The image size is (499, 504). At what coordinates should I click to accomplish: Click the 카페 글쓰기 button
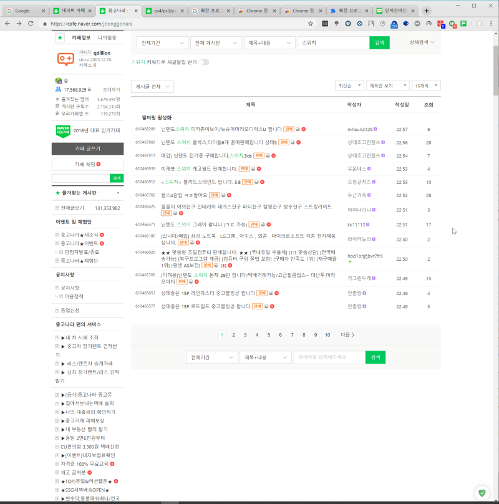coord(87,148)
